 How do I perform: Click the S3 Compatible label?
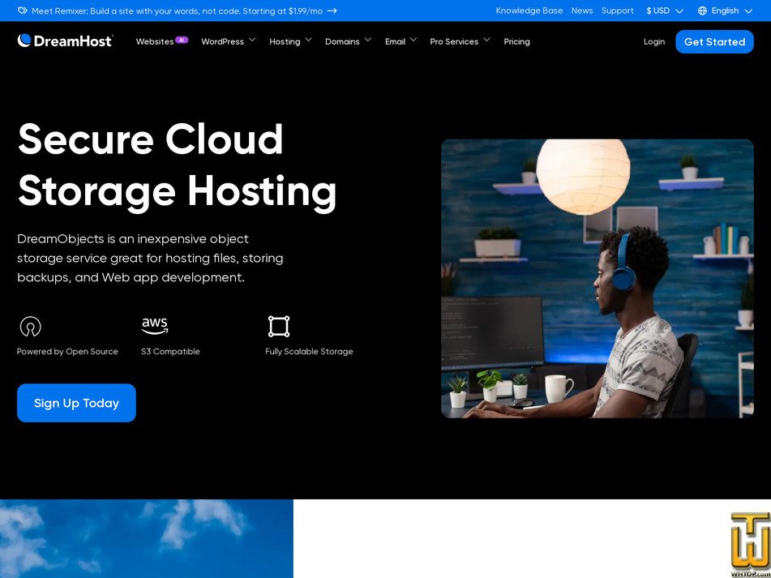(x=170, y=351)
